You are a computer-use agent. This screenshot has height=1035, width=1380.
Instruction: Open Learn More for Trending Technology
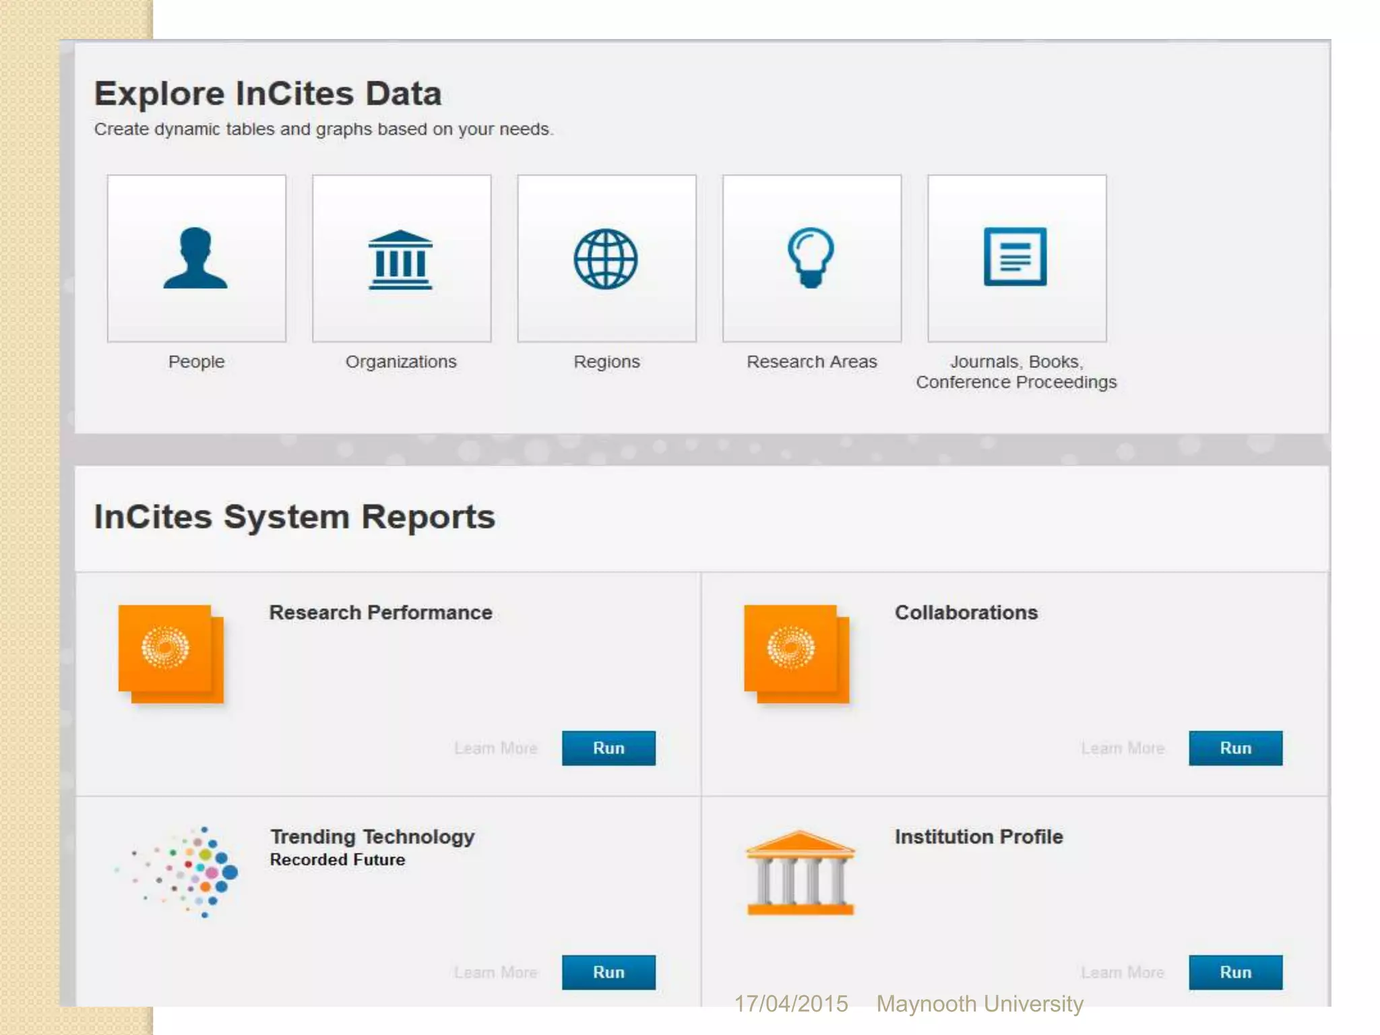(495, 972)
